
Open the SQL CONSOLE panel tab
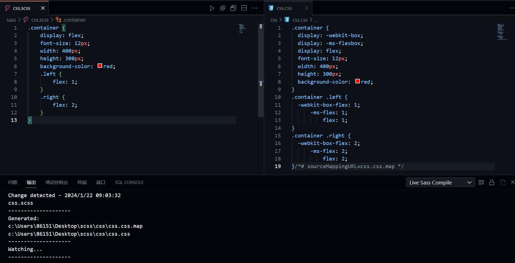point(129,182)
